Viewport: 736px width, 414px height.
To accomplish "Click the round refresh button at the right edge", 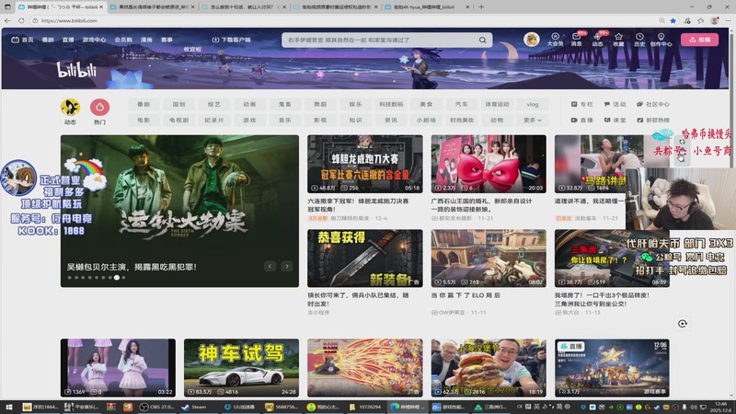I will point(683,324).
